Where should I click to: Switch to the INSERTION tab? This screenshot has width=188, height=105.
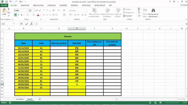point(25,5)
